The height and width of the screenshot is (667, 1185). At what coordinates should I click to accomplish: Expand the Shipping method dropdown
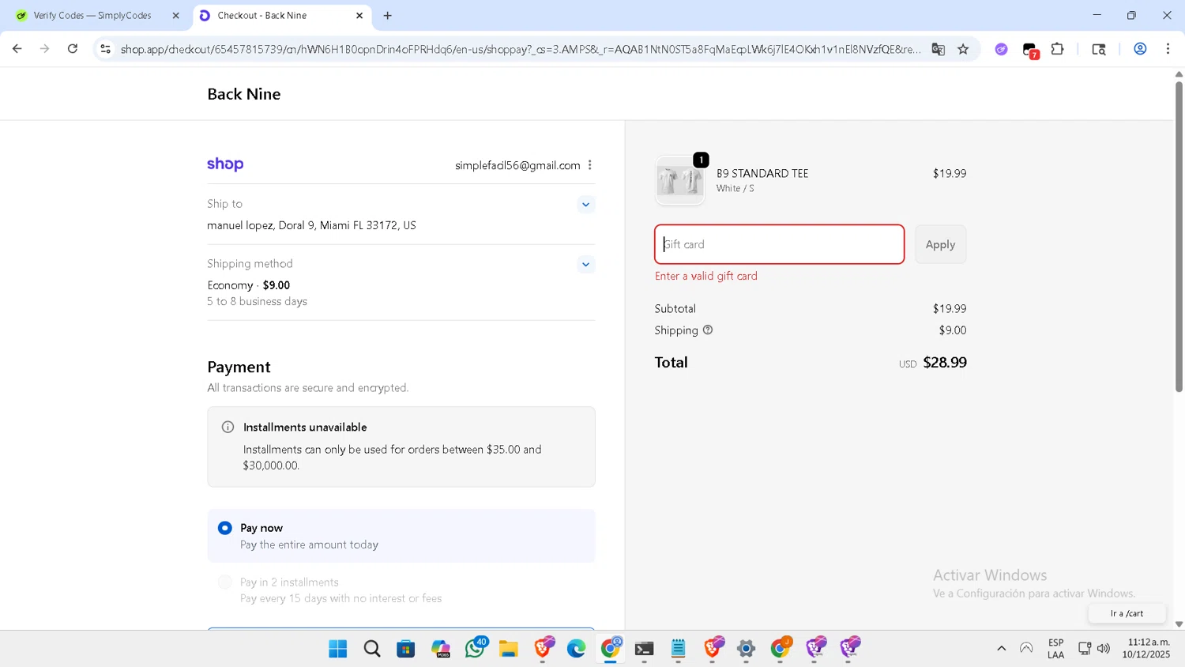585,265
